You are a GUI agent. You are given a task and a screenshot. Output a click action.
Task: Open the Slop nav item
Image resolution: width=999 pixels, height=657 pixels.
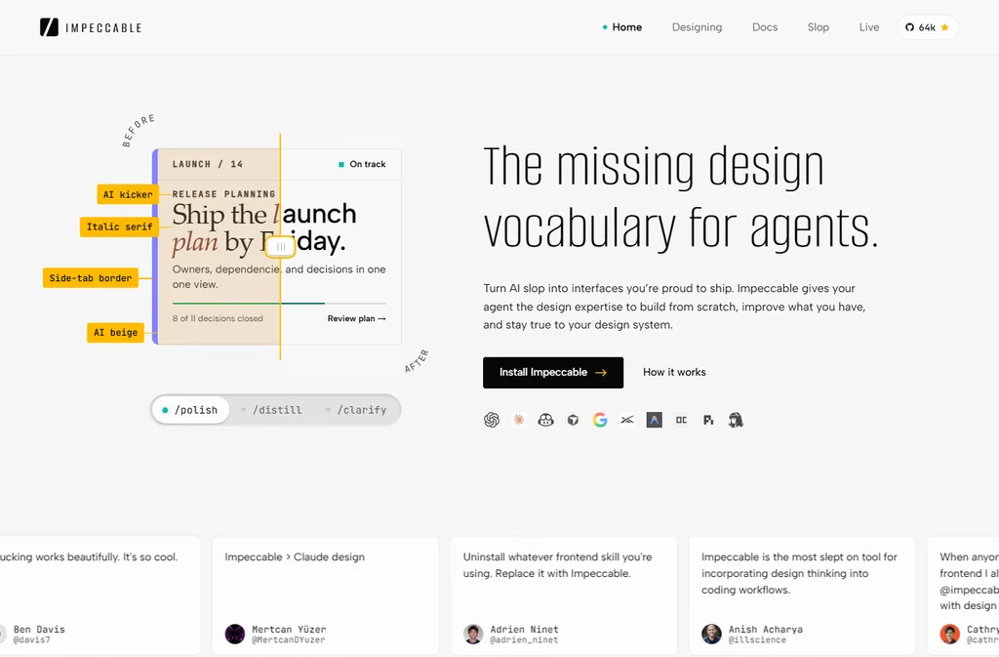819,27
